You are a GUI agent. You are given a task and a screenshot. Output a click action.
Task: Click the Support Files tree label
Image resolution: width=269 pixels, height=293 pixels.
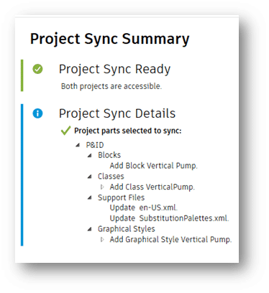tap(121, 197)
